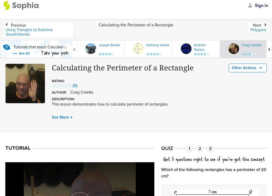Viewport: 272px width, 196px height.
Task: Select Joseph Baxter's tutorial avatar
Action: pos(90,49)
